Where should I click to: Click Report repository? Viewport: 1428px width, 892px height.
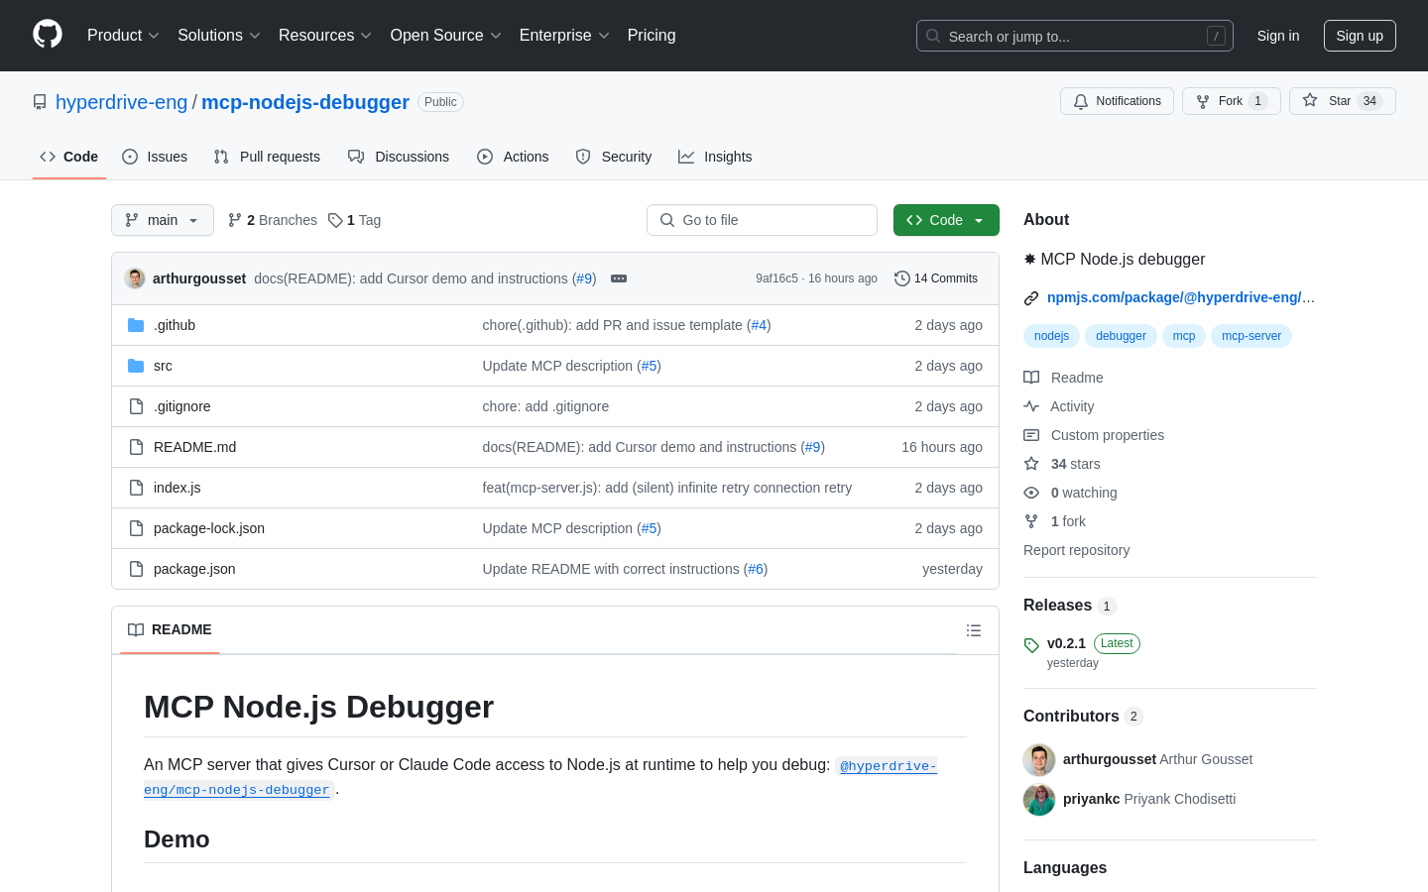tap(1076, 550)
